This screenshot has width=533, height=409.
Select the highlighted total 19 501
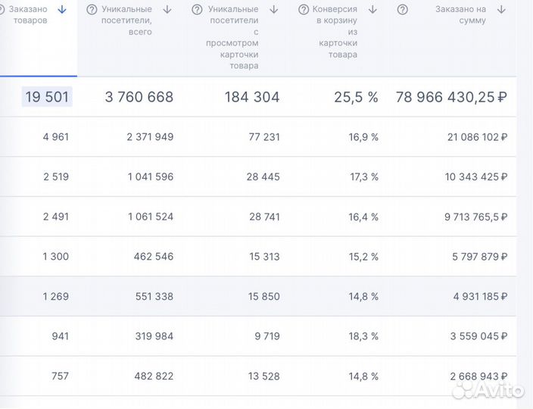(x=47, y=97)
